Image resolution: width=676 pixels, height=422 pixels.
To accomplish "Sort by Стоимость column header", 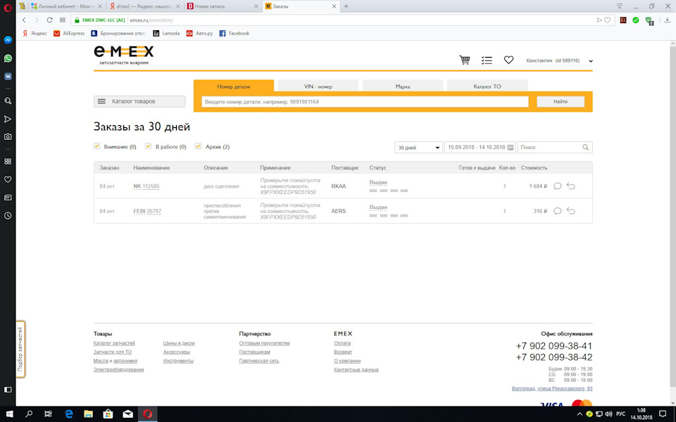I will (534, 167).
